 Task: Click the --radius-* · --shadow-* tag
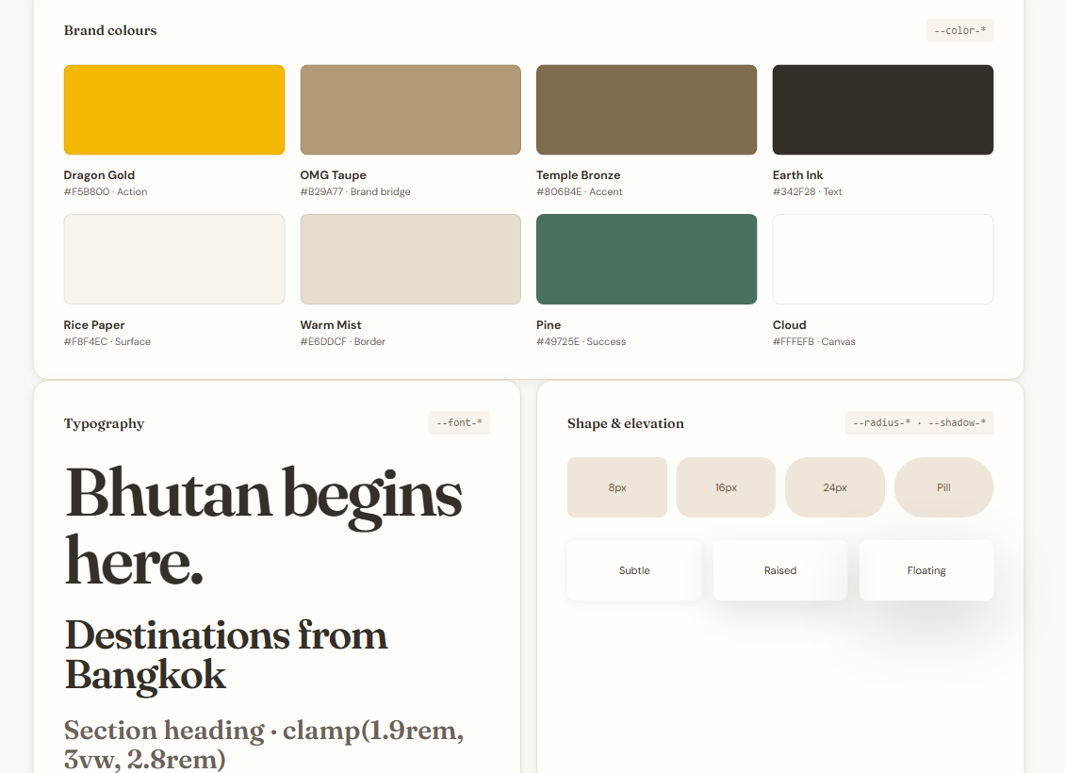click(x=920, y=422)
